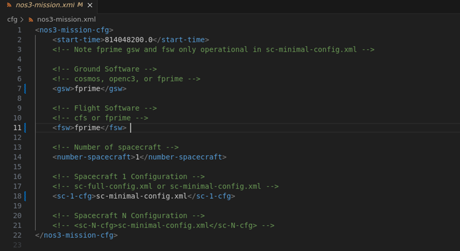The height and width of the screenshot is (251, 460).
Task: Click the M modified indicator in the tab
Action: click(x=80, y=5)
